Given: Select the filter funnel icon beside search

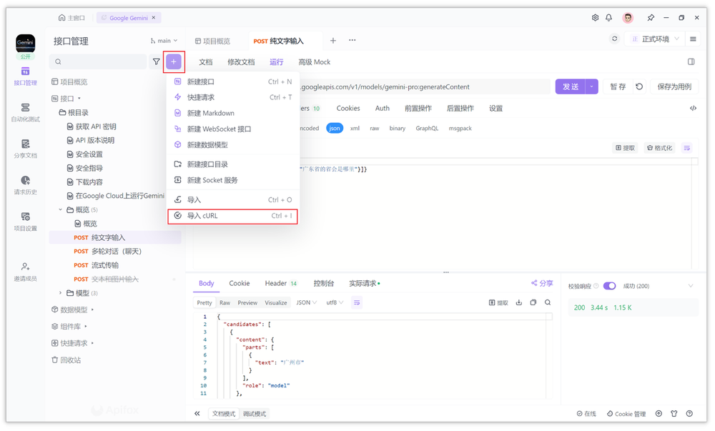Looking at the screenshot, I should (157, 61).
